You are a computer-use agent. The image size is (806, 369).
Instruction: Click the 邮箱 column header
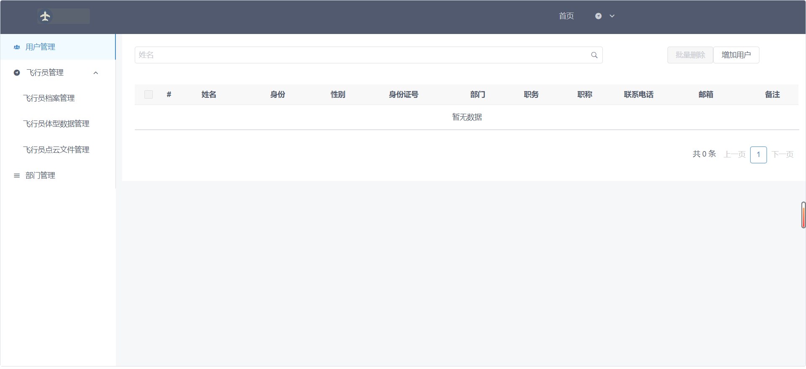pyautogui.click(x=706, y=94)
